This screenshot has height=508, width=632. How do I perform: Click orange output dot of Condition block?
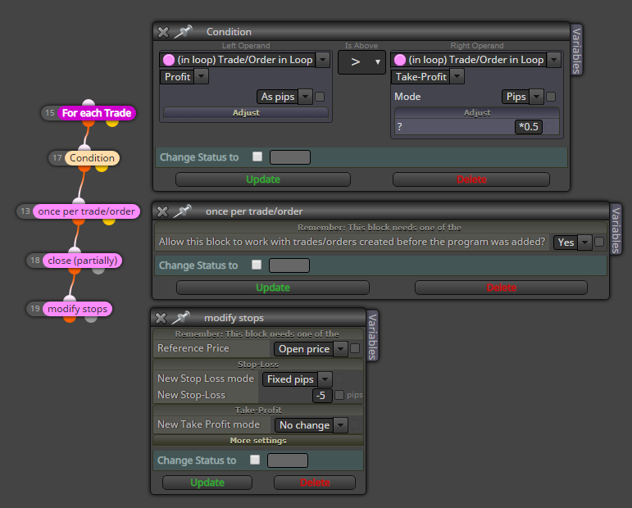(84, 168)
